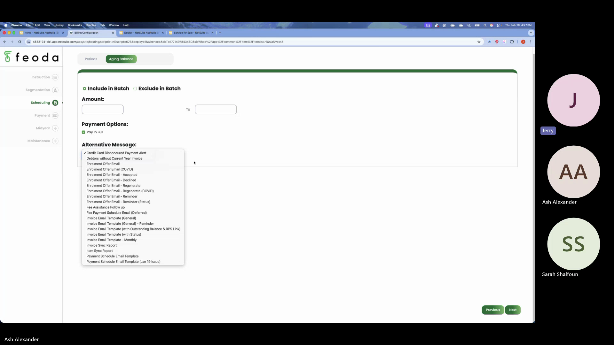Viewport: 614px width, 345px height.
Task: Open the Bookmarks menu in the menu bar
Action: click(x=75, y=25)
